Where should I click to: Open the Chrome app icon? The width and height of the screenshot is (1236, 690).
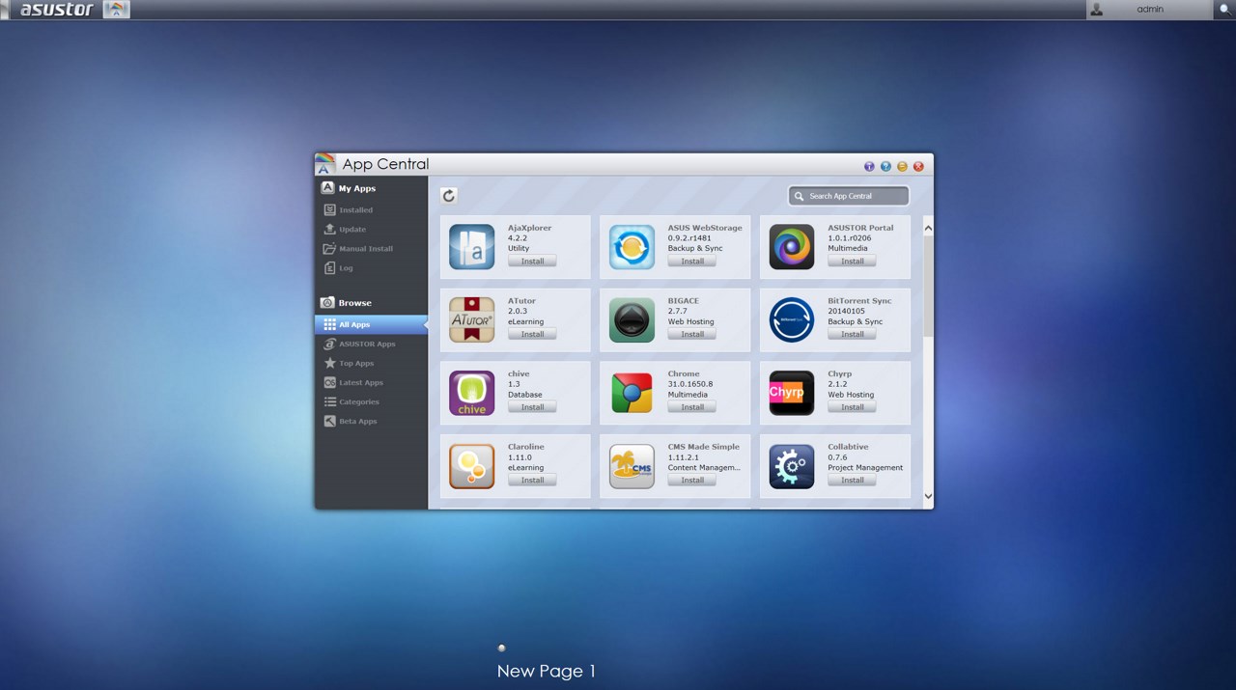[632, 393]
